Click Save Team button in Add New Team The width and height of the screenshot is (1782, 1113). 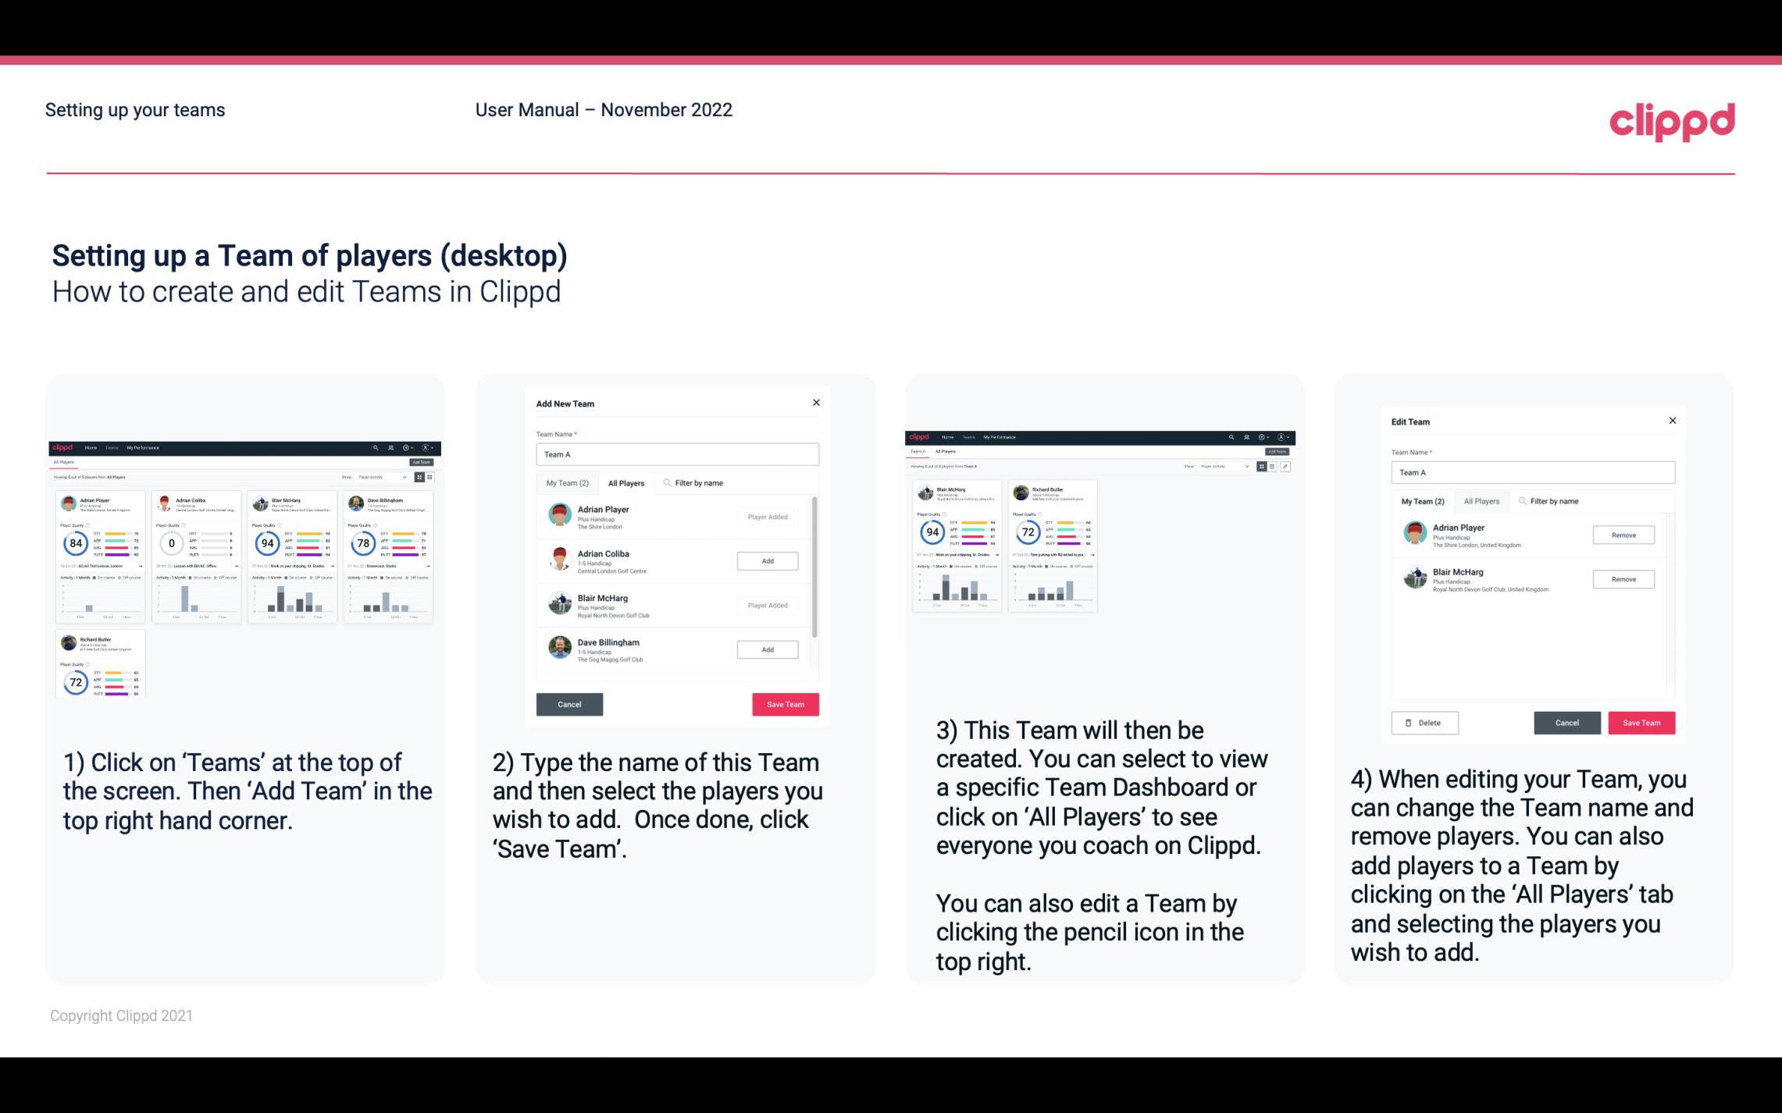point(785,702)
